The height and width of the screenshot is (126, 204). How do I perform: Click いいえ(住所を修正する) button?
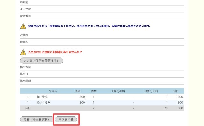pyautogui.click(x=42, y=61)
